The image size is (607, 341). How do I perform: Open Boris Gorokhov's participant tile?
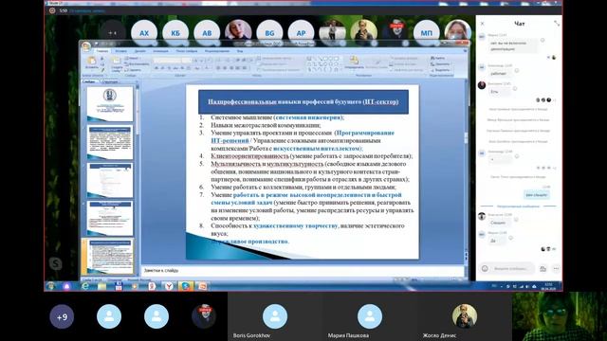pos(275,317)
